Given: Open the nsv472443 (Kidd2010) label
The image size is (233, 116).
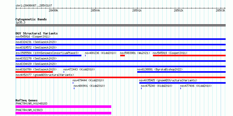Looking at the screenshot, I should [79, 69].
